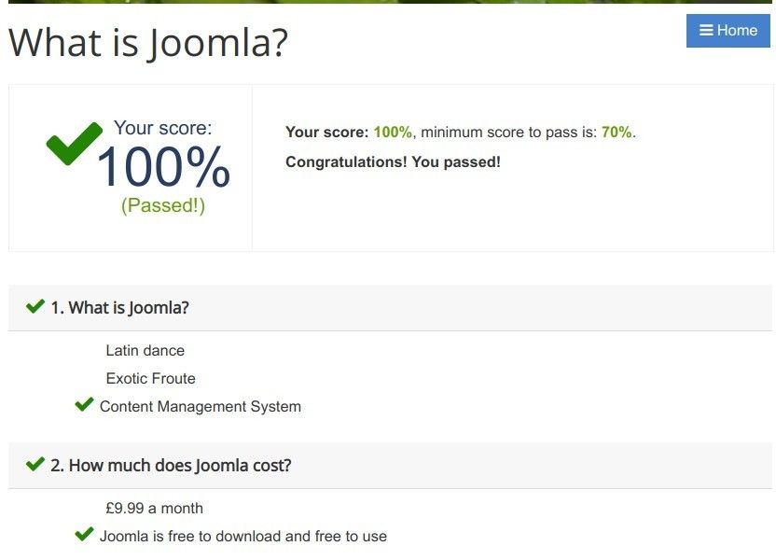Click the 'What is Joomla?' page title
The width and height of the screenshot is (776, 560).
148,43
